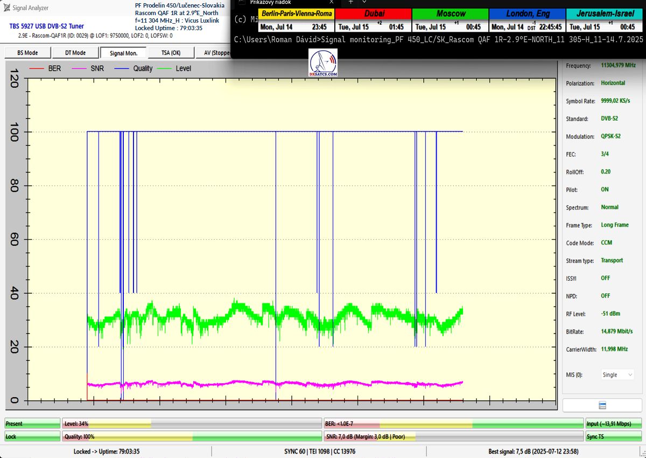Click the Signal Analyzer app icon
The height and width of the screenshot is (458, 646).
point(6,8)
